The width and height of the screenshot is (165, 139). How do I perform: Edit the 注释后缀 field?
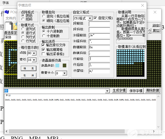tap(99, 41)
